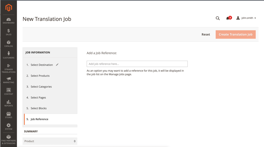
Task: Open the Reports sidebar section
Action: coord(8,103)
